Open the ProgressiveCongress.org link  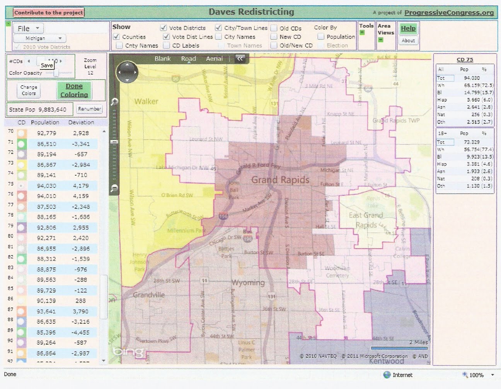(449, 13)
